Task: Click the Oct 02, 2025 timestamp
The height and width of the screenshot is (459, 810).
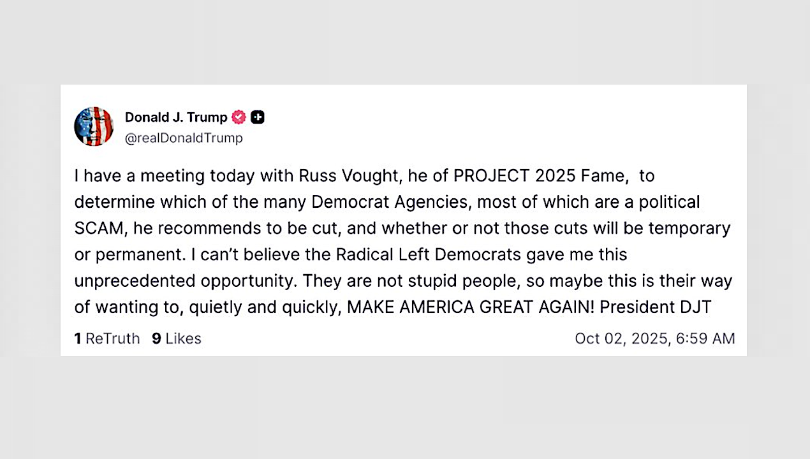Action: [x=654, y=339]
